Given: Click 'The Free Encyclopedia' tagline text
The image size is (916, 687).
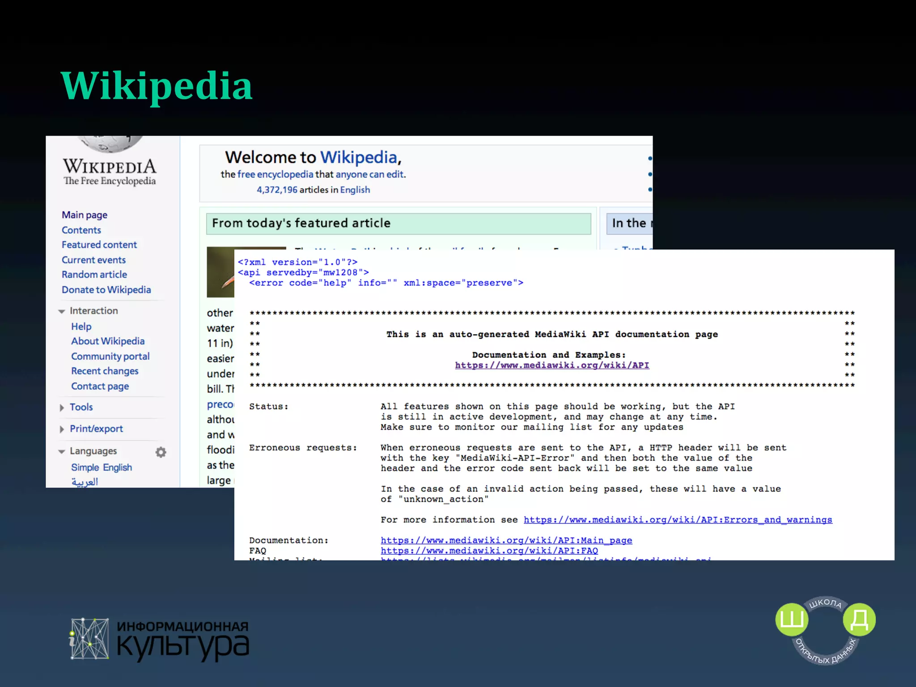Looking at the screenshot, I should (110, 181).
